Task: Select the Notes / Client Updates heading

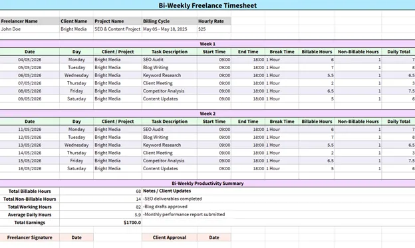Action: coord(167,191)
